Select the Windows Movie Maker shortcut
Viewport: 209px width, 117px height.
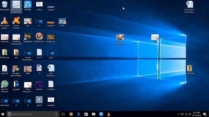coord(16,71)
